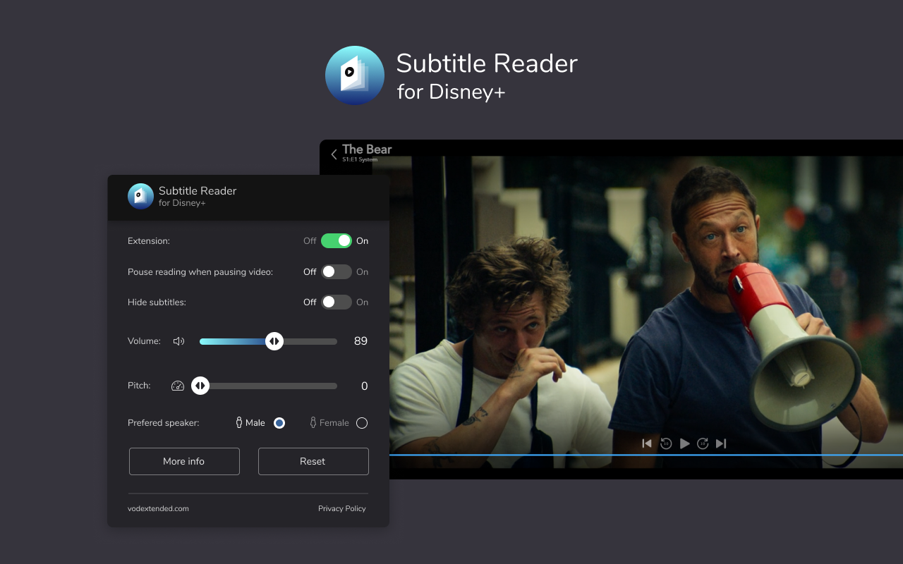903x564 pixels.
Task: Click the large Subtitle Reader logo
Action: (355, 75)
